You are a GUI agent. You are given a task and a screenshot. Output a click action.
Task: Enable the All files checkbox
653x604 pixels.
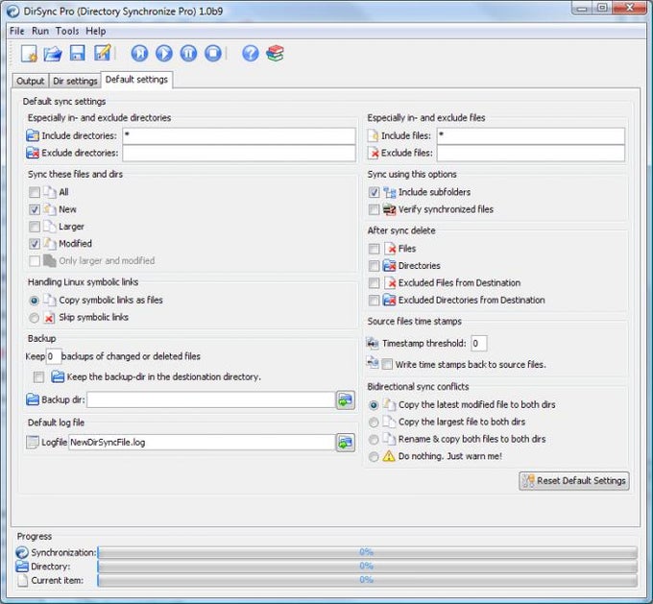point(35,192)
